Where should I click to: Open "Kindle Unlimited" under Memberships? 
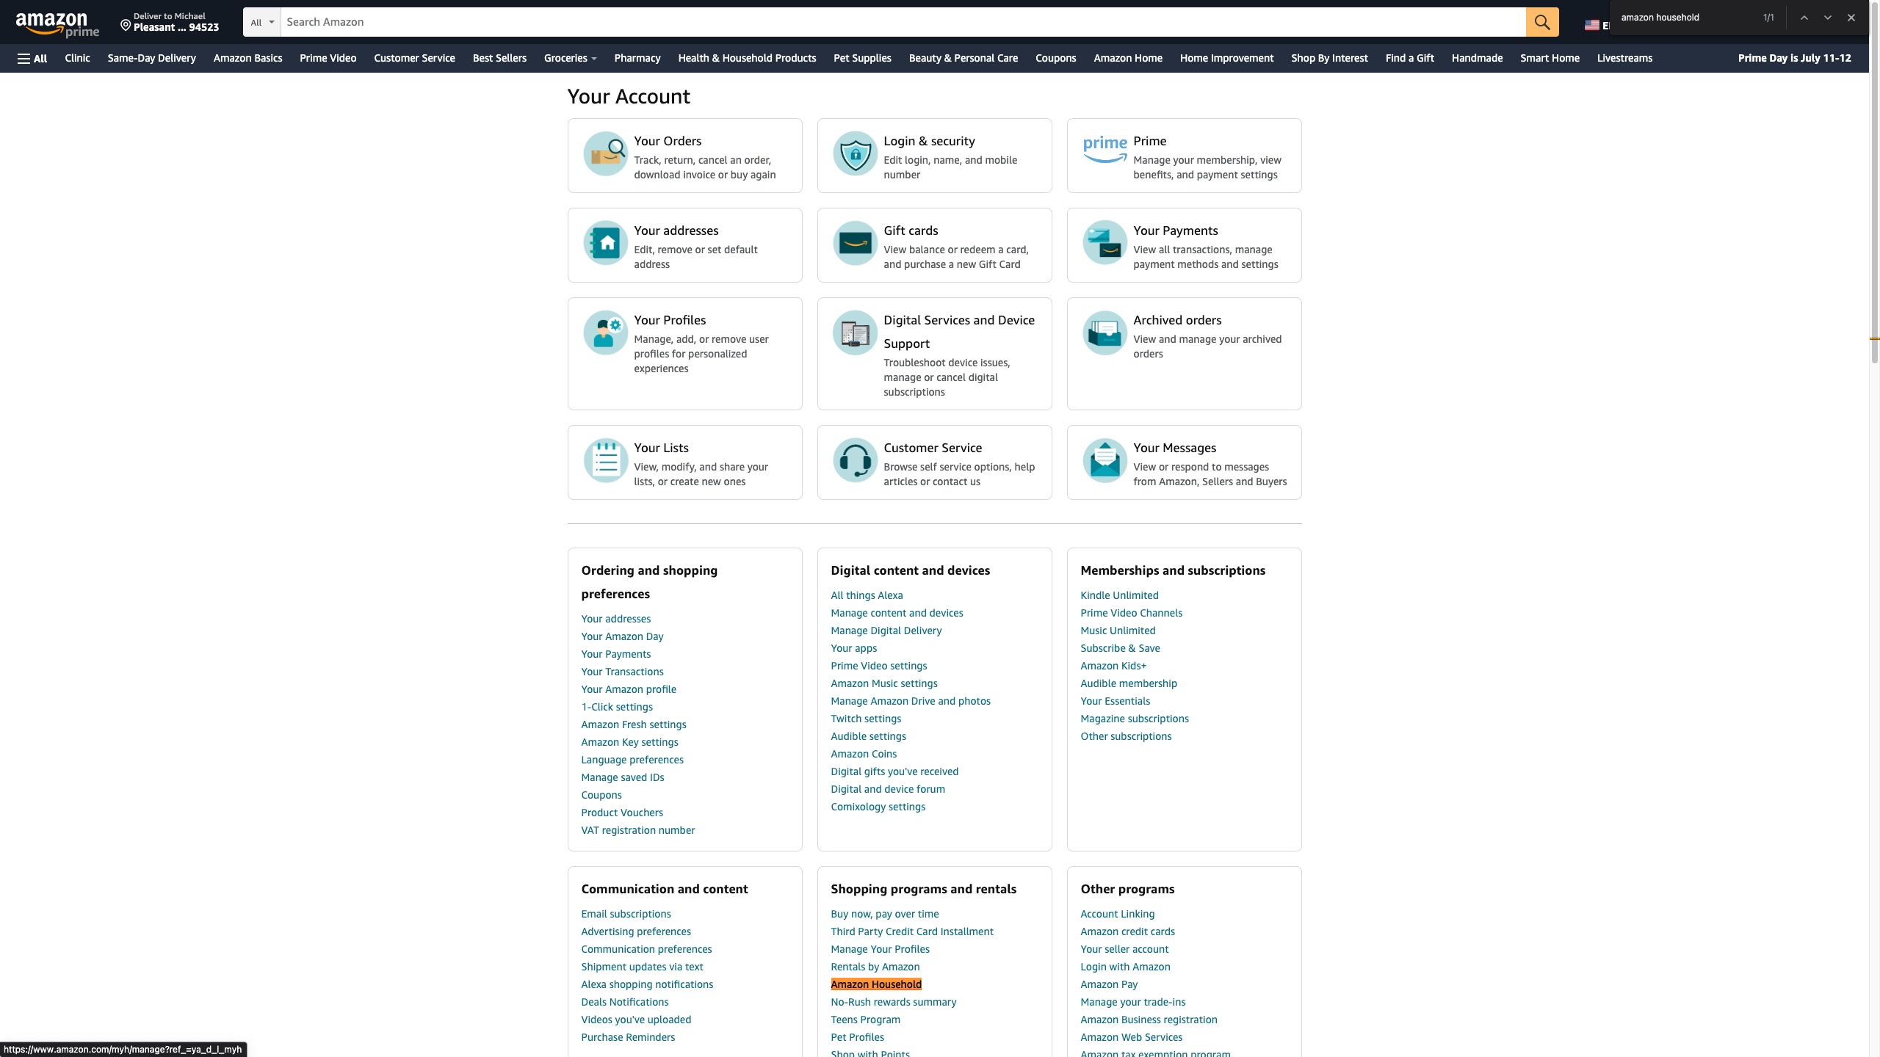tap(1118, 595)
